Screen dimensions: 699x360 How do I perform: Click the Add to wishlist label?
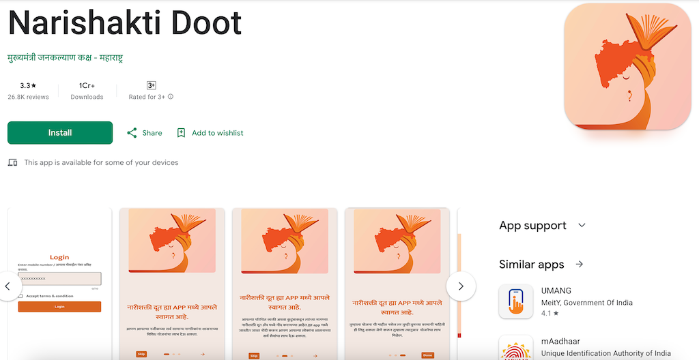[218, 133]
